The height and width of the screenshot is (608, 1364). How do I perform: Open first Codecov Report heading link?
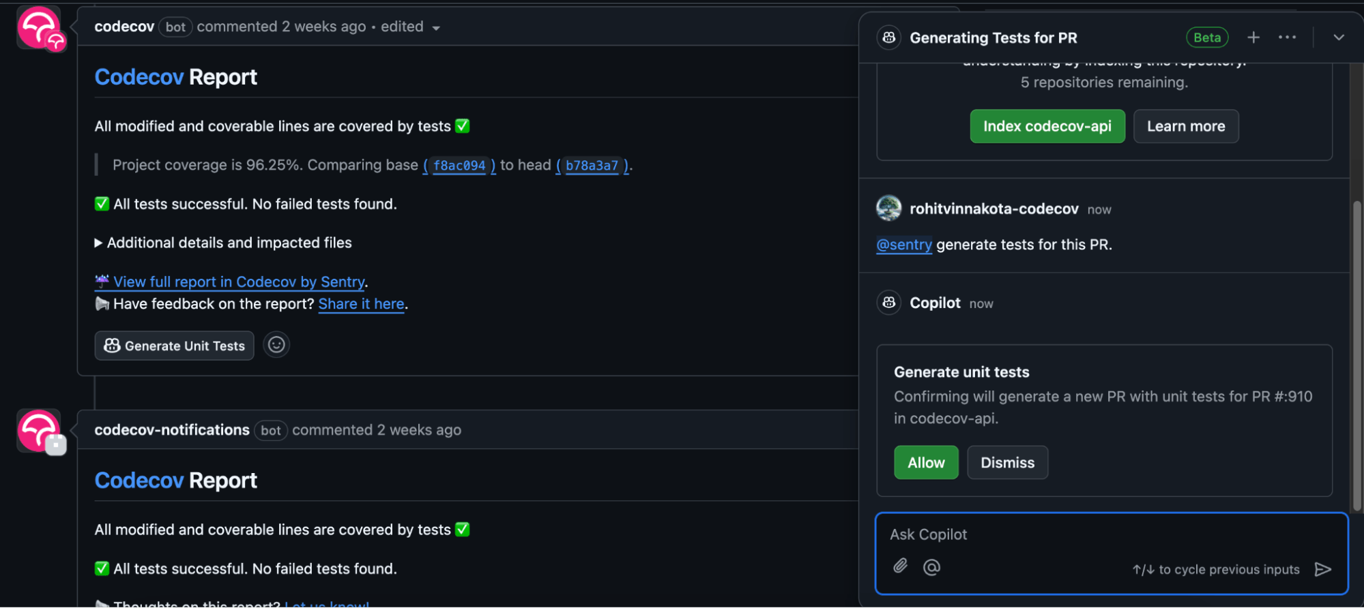[x=139, y=77]
